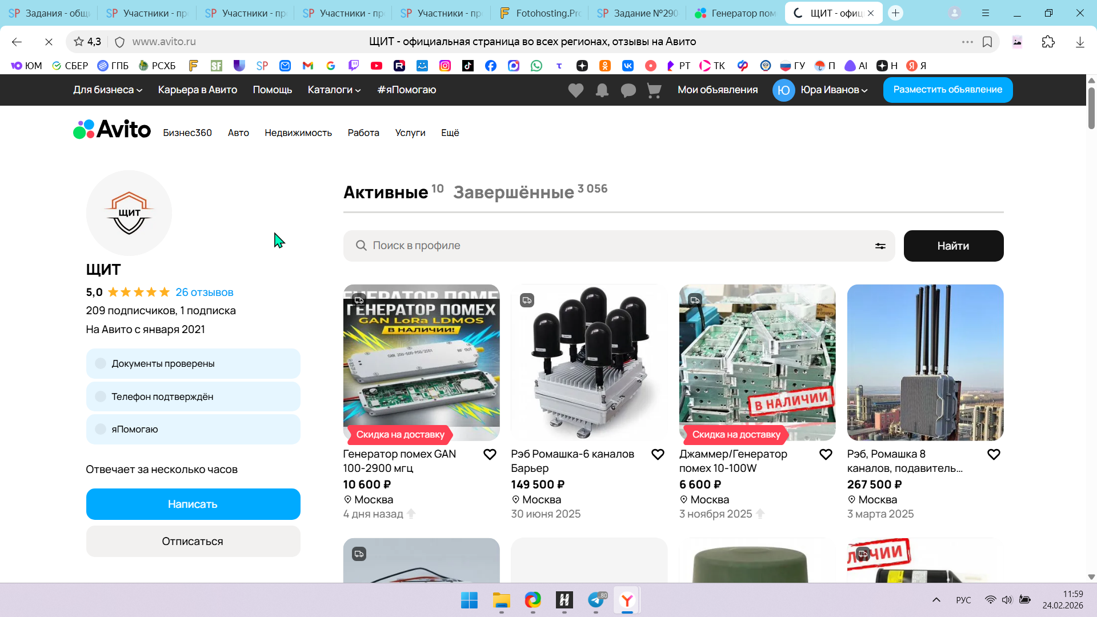The image size is (1097, 617).
Task: Open the Юра Иванов account dropdown
Action: (834, 90)
